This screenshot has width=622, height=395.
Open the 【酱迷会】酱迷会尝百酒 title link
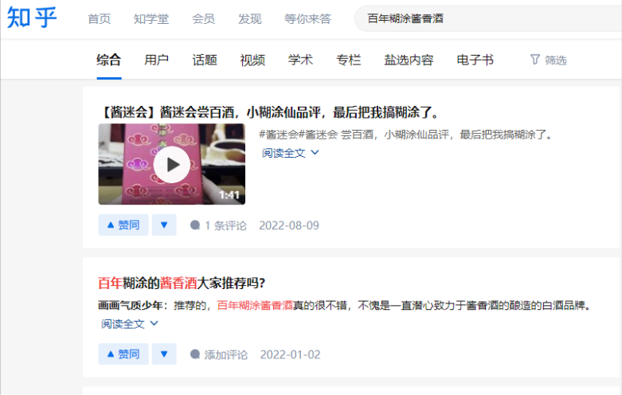click(x=269, y=112)
